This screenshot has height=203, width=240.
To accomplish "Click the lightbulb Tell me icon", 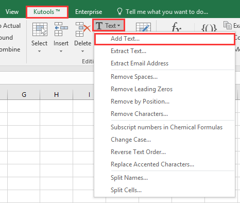I will click(119, 11).
